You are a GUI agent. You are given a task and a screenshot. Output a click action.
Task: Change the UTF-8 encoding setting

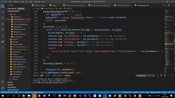pyautogui.click(x=142, y=92)
